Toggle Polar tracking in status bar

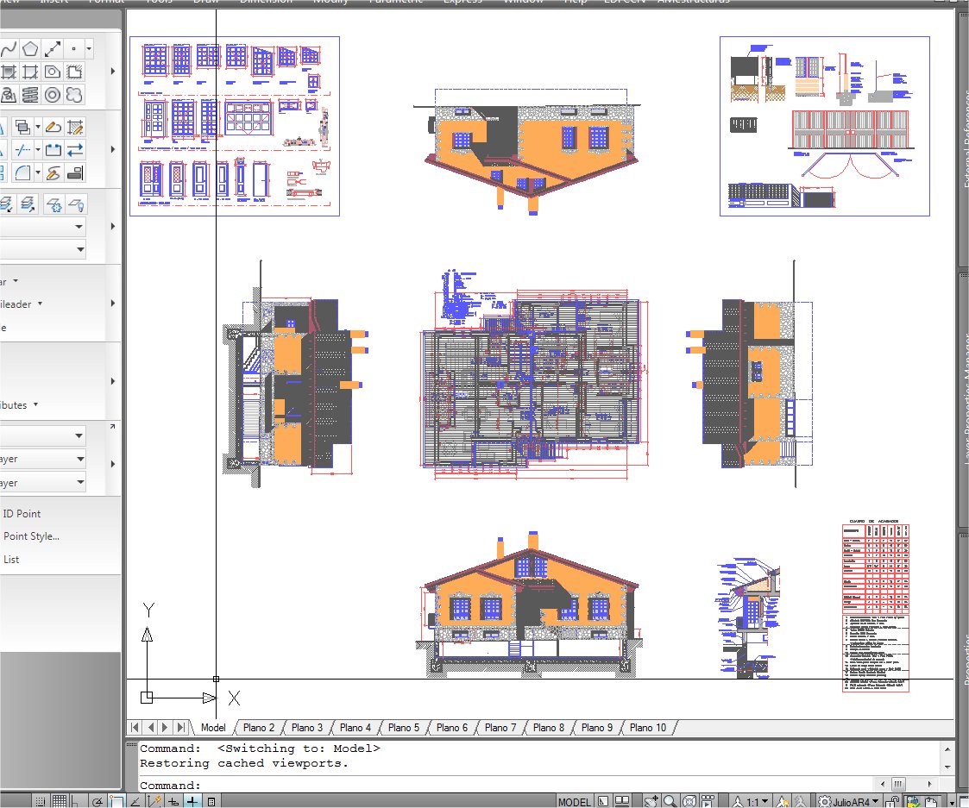(x=97, y=802)
